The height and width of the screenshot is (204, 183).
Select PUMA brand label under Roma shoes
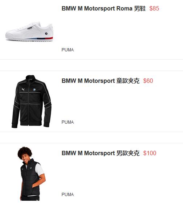point(67,50)
